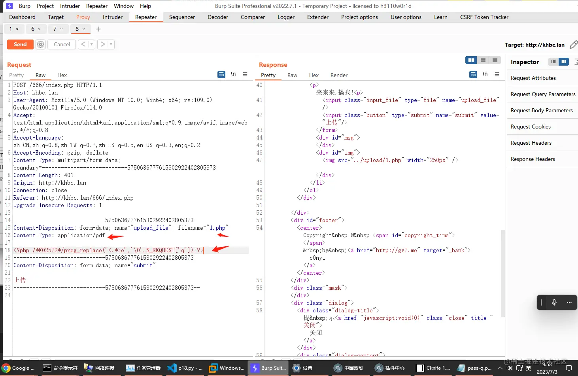Open Response panel hamburger options menu

click(x=497, y=74)
